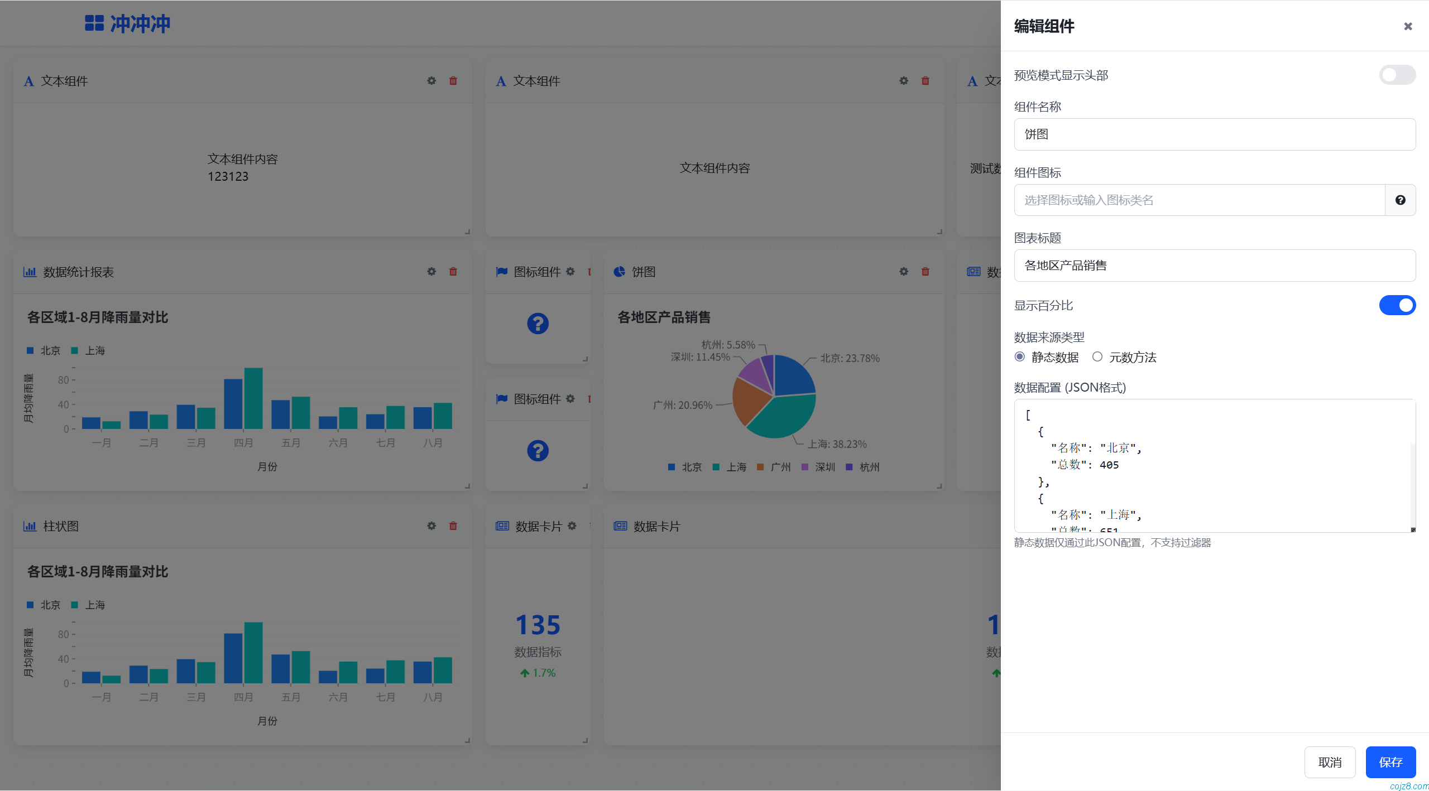Click the flag icon on 图标组件 header
This screenshot has width=1429, height=791.
coord(501,272)
